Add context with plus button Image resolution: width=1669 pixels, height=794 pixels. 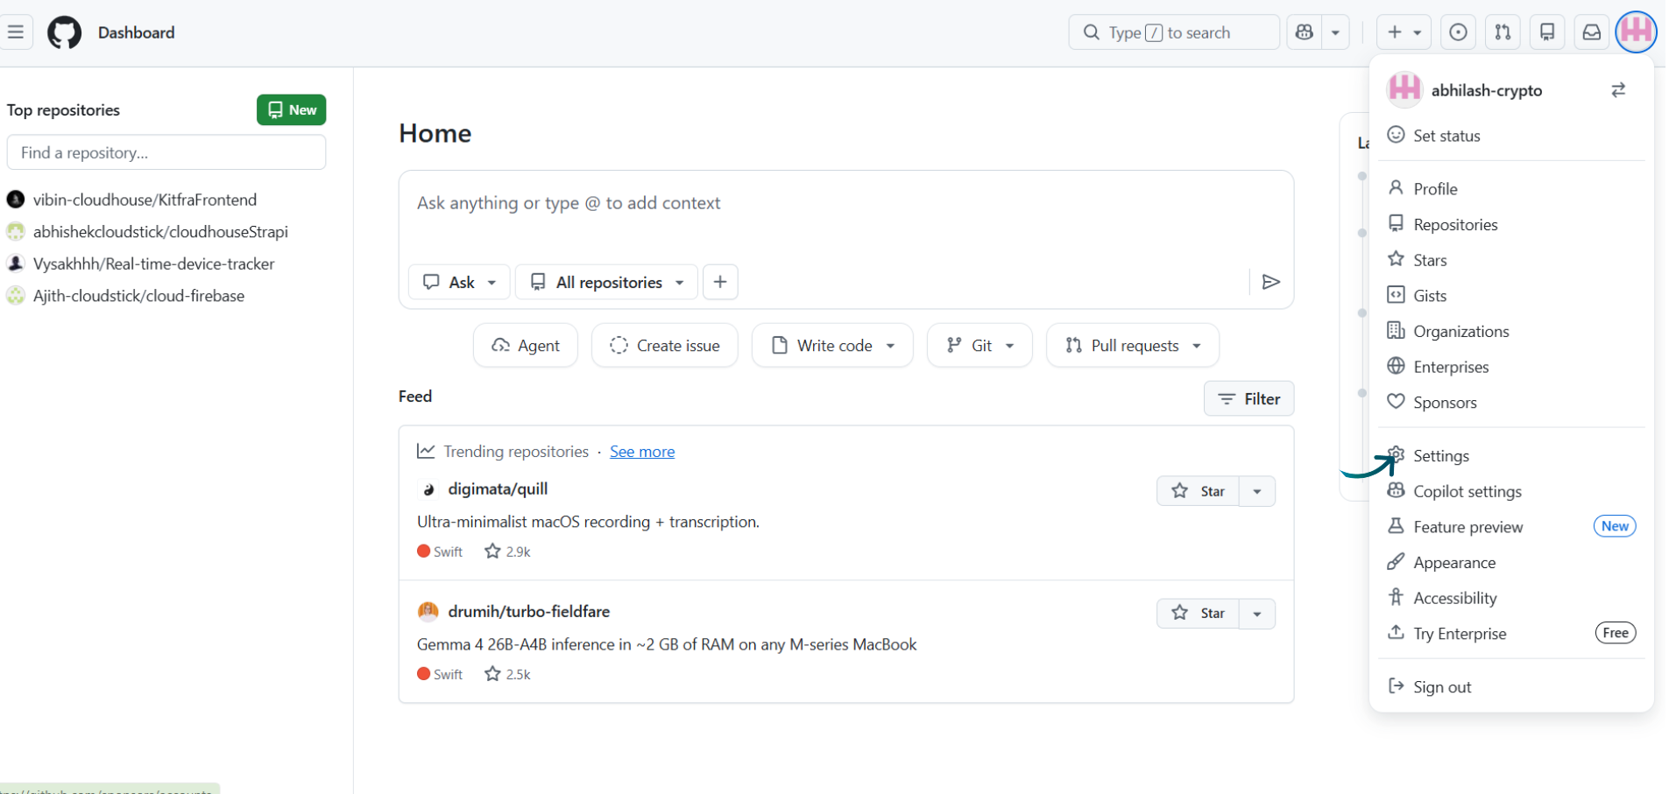click(x=720, y=282)
